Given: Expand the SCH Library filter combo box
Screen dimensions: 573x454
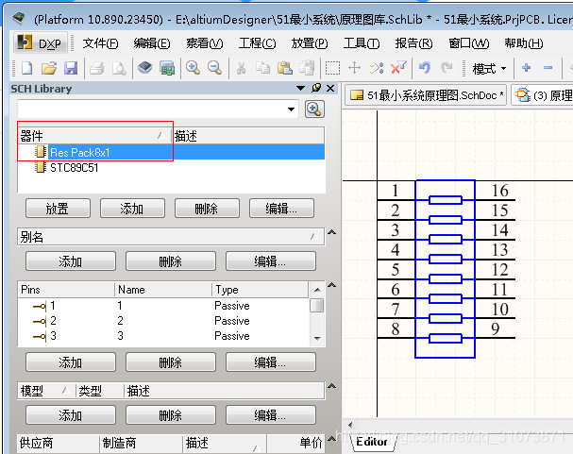Looking at the screenshot, I should point(292,109).
